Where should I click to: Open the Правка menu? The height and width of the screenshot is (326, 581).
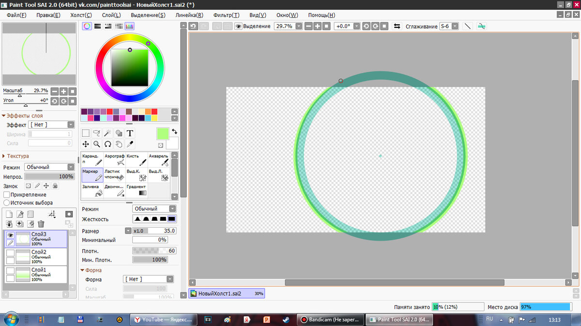[48, 15]
